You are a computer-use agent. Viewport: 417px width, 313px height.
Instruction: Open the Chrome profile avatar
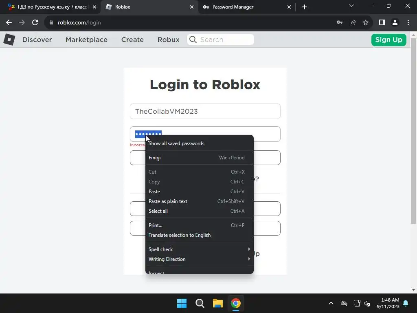395,23
